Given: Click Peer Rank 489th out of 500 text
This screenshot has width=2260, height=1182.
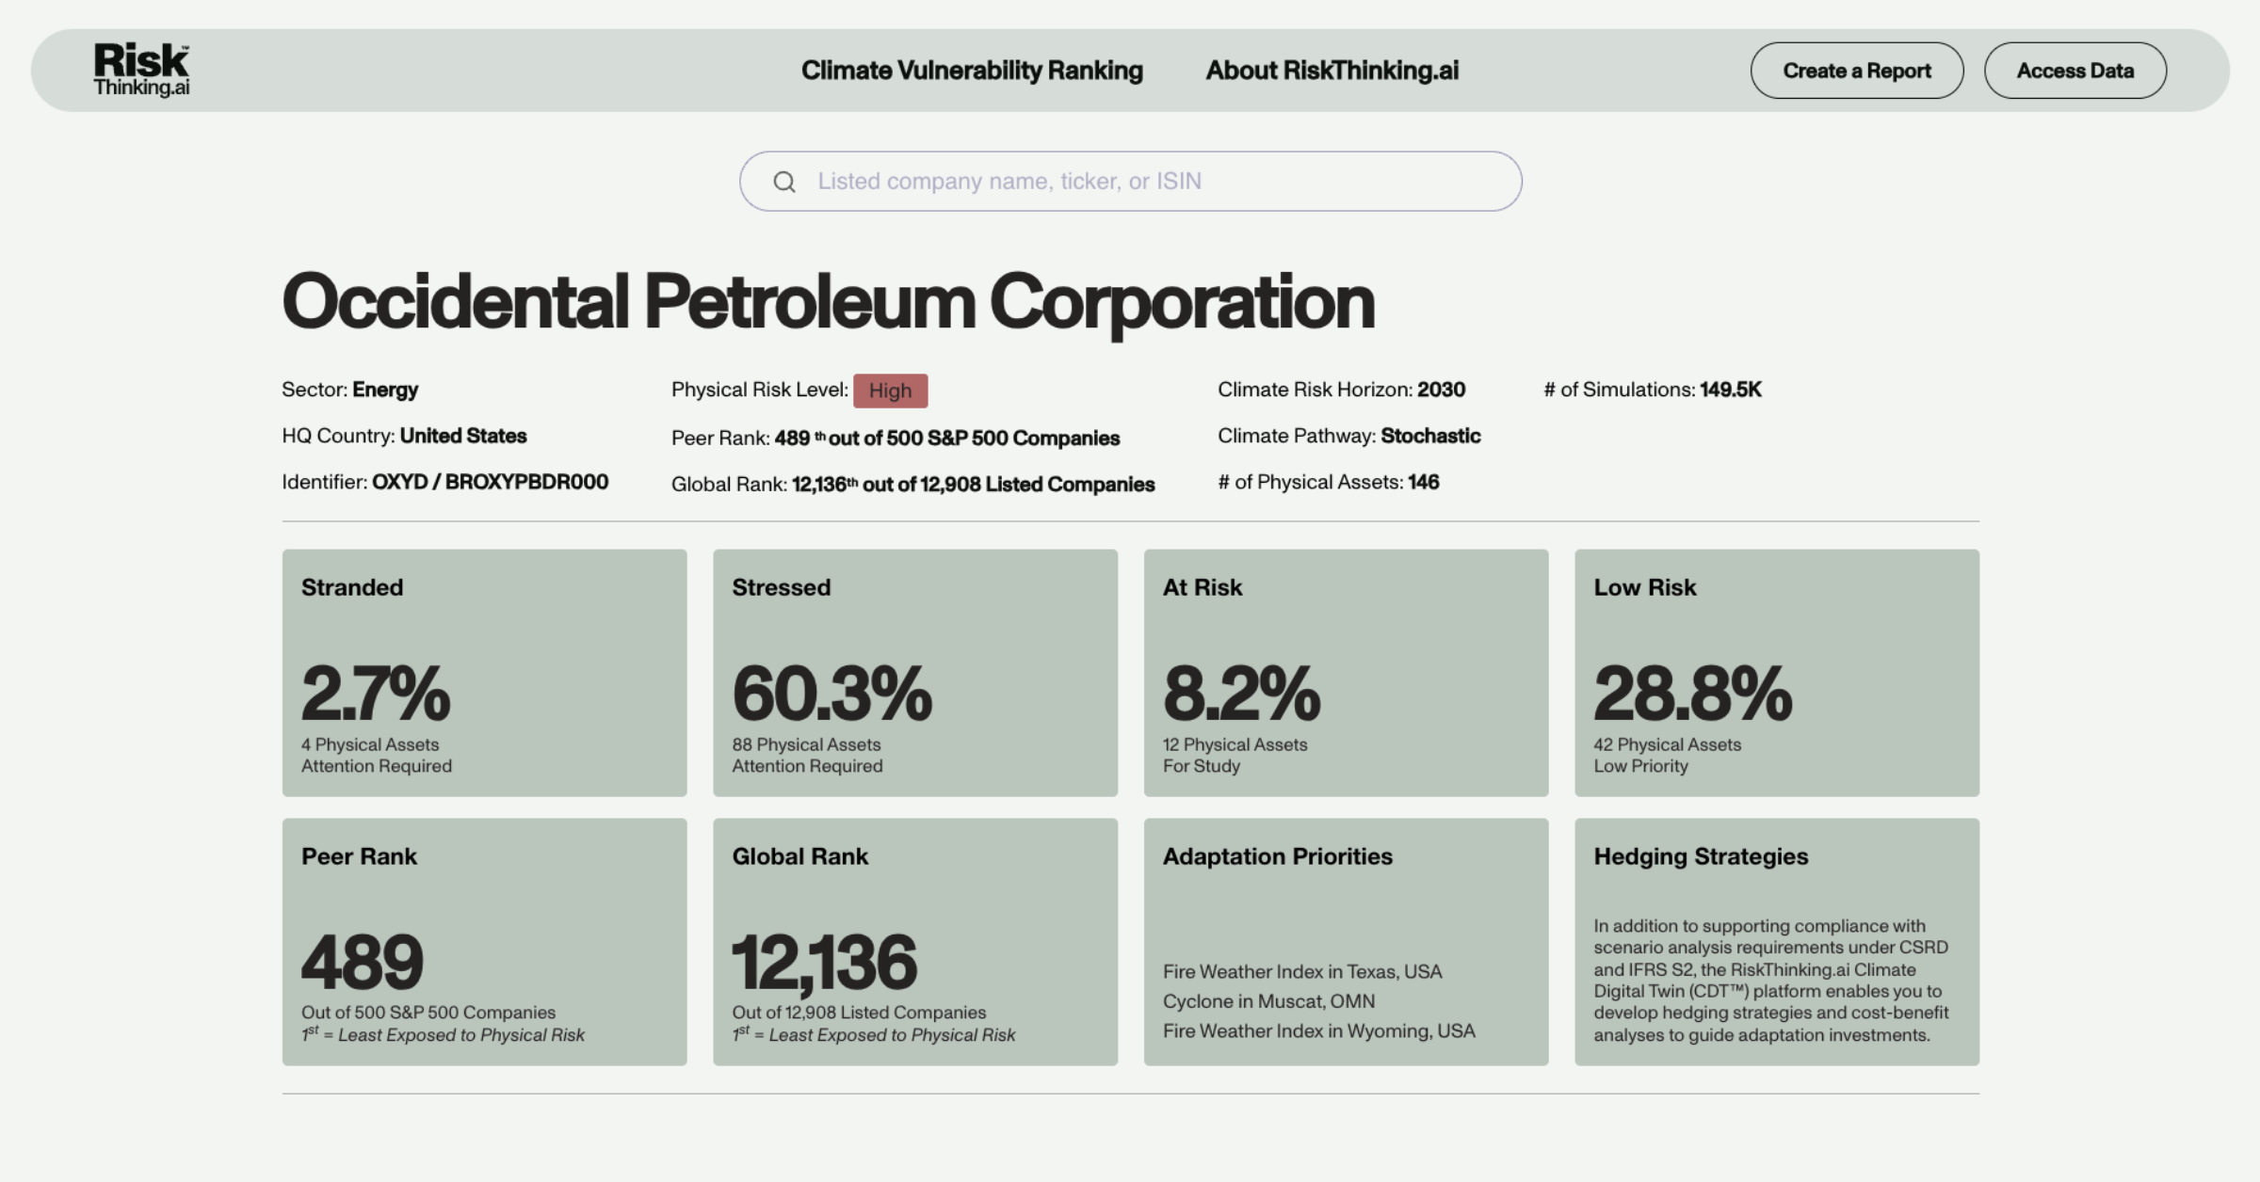Looking at the screenshot, I should (896, 438).
